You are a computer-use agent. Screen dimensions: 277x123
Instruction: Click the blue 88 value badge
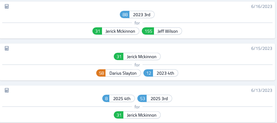click(125, 15)
